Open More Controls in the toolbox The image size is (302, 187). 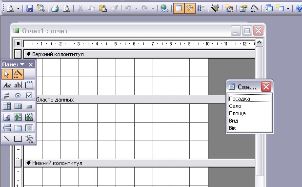[29, 139]
